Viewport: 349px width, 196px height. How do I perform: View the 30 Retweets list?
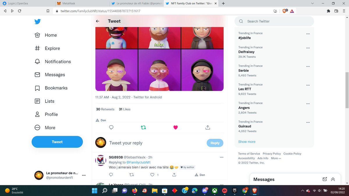pyautogui.click(x=105, y=109)
